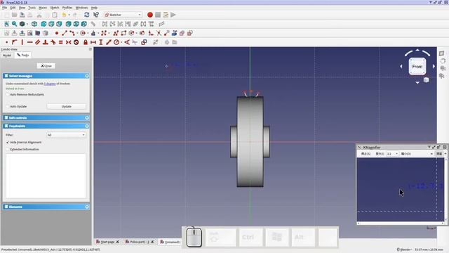Rotate view with cube's right arrow
The image size is (449, 253).
[x=434, y=66]
